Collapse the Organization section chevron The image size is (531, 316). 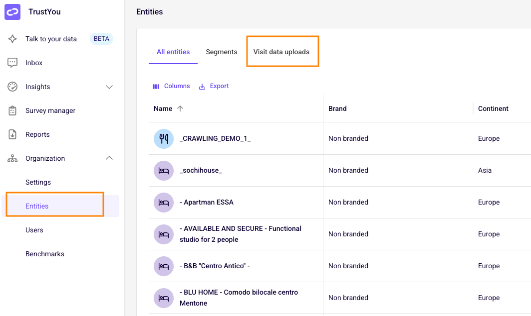[x=109, y=158]
